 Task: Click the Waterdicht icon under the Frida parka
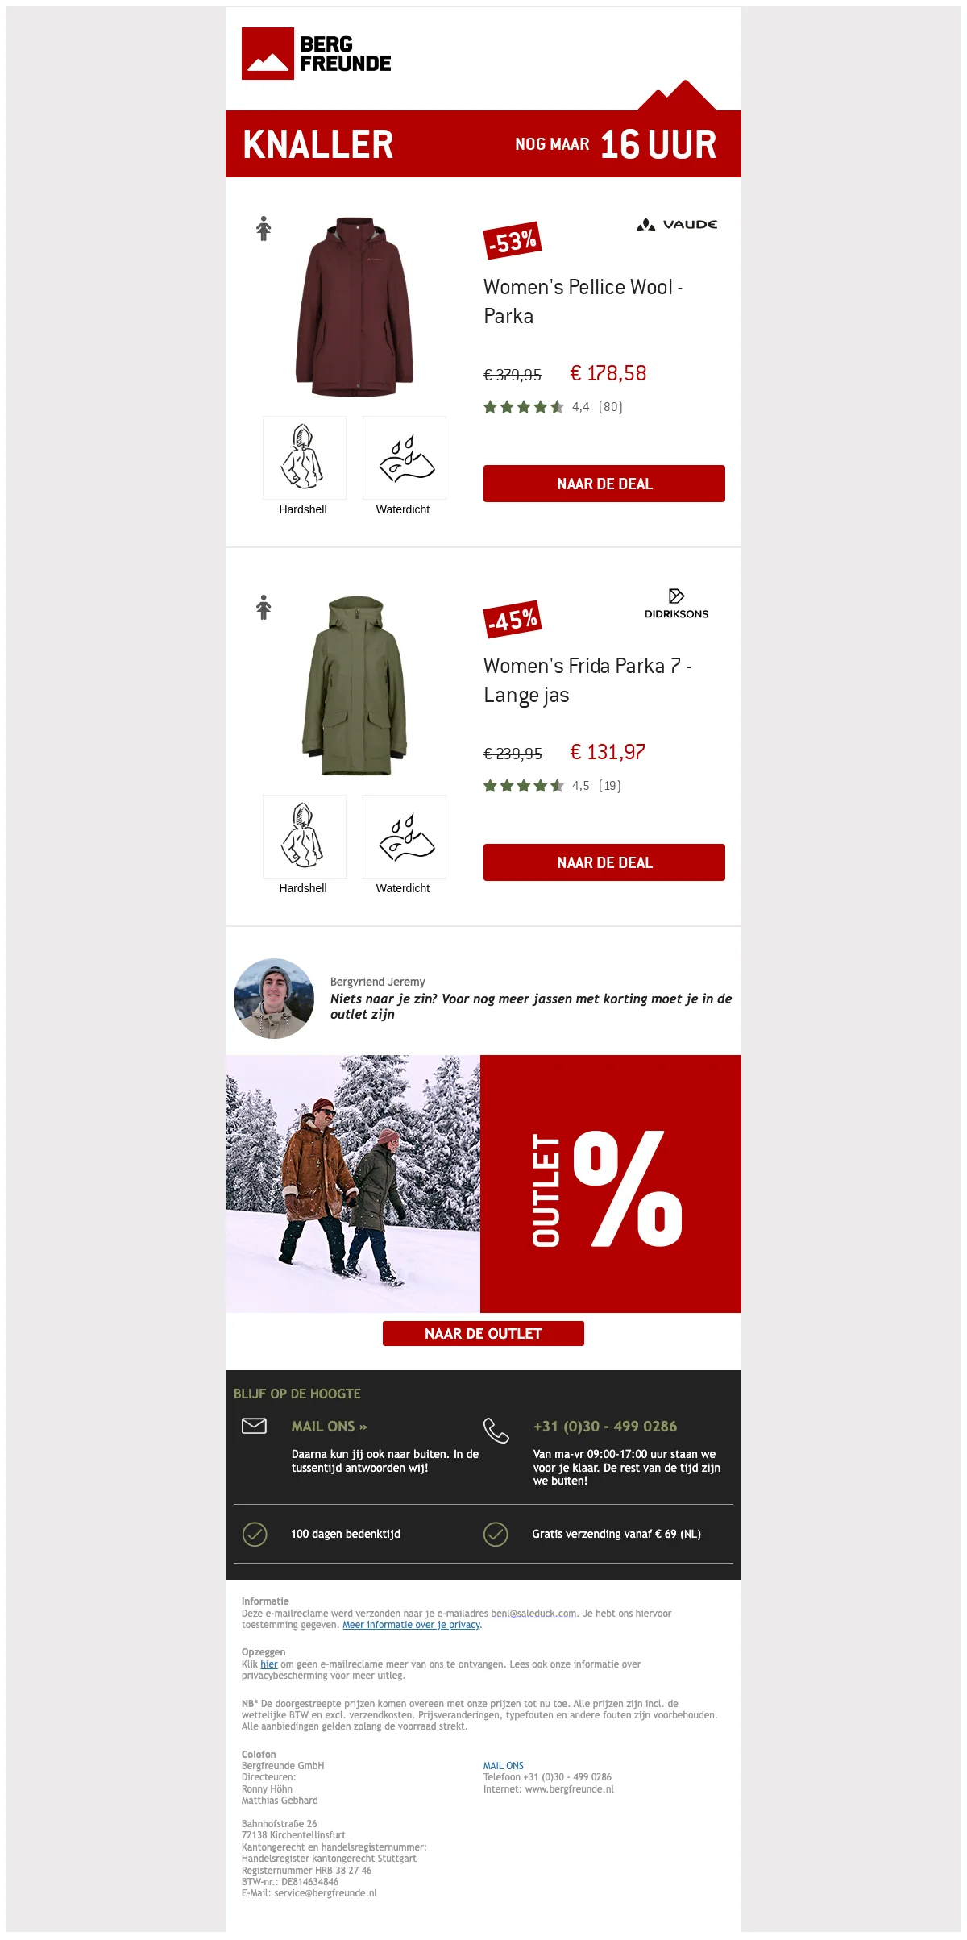click(405, 837)
